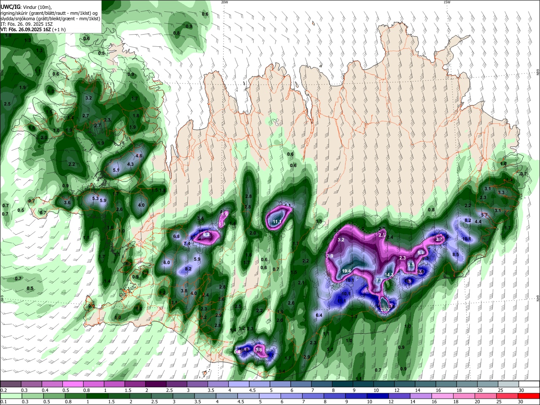Click the "IT: Fös. 26. 09. 2025 15Z" line
Image resolution: width=540 pixels, height=405 pixels.
26,24
